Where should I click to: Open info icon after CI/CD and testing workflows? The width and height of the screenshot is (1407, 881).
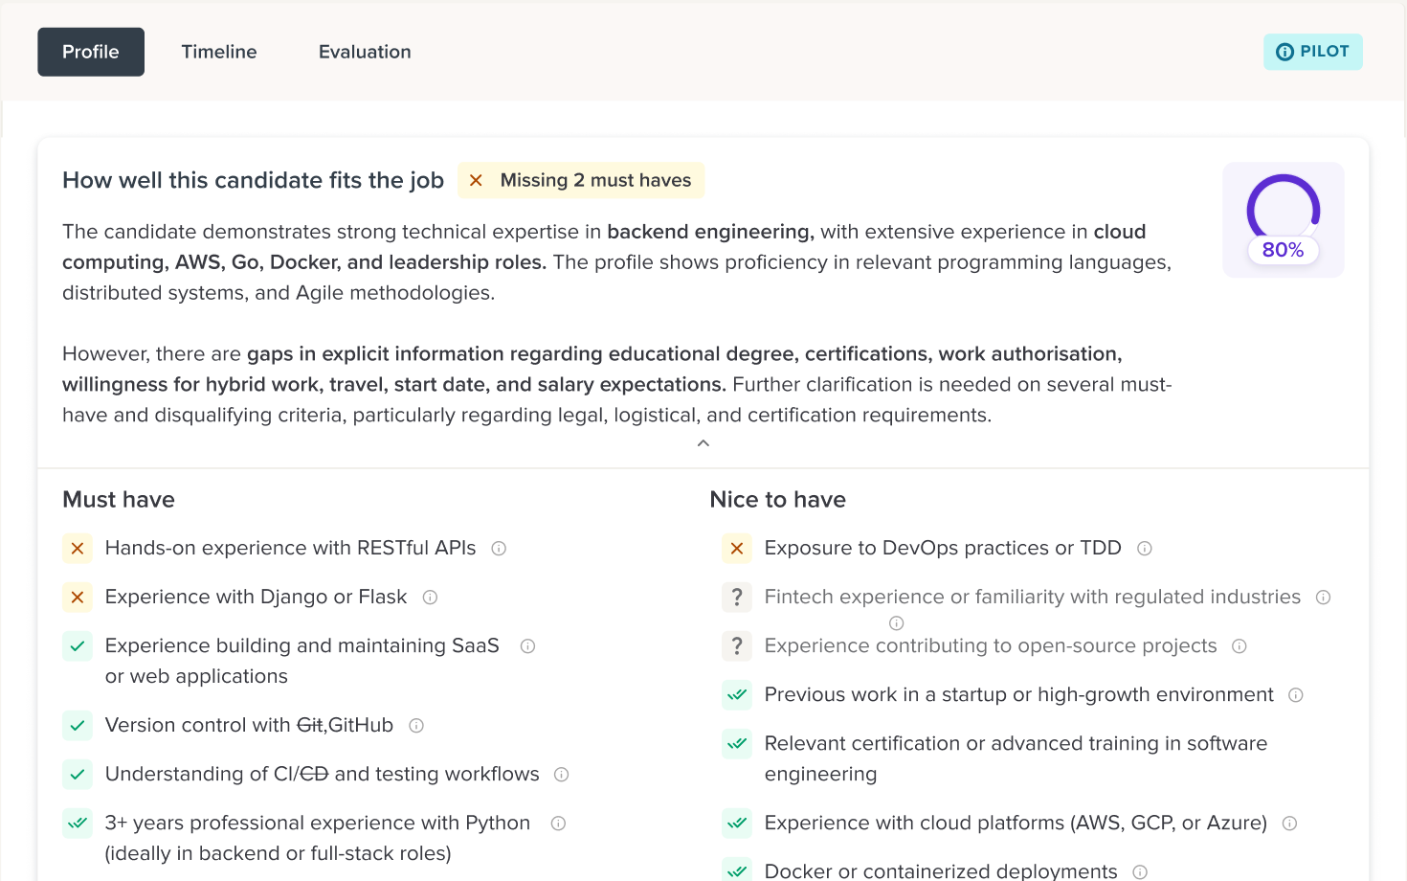tap(562, 775)
